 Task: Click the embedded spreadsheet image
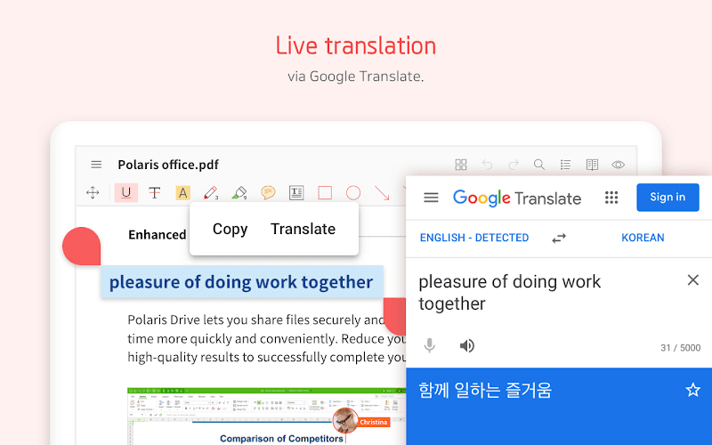click(266, 416)
